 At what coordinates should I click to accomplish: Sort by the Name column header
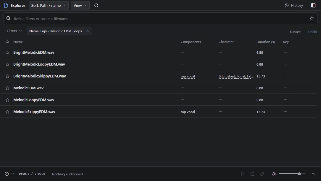pos(18,42)
